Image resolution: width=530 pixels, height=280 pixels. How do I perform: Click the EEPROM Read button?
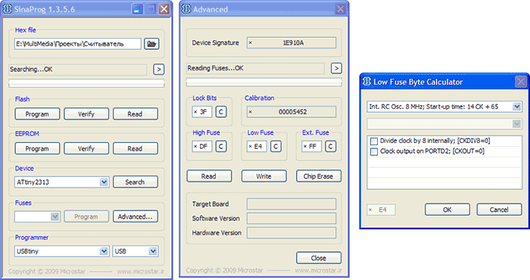pyautogui.click(x=136, y=148)
